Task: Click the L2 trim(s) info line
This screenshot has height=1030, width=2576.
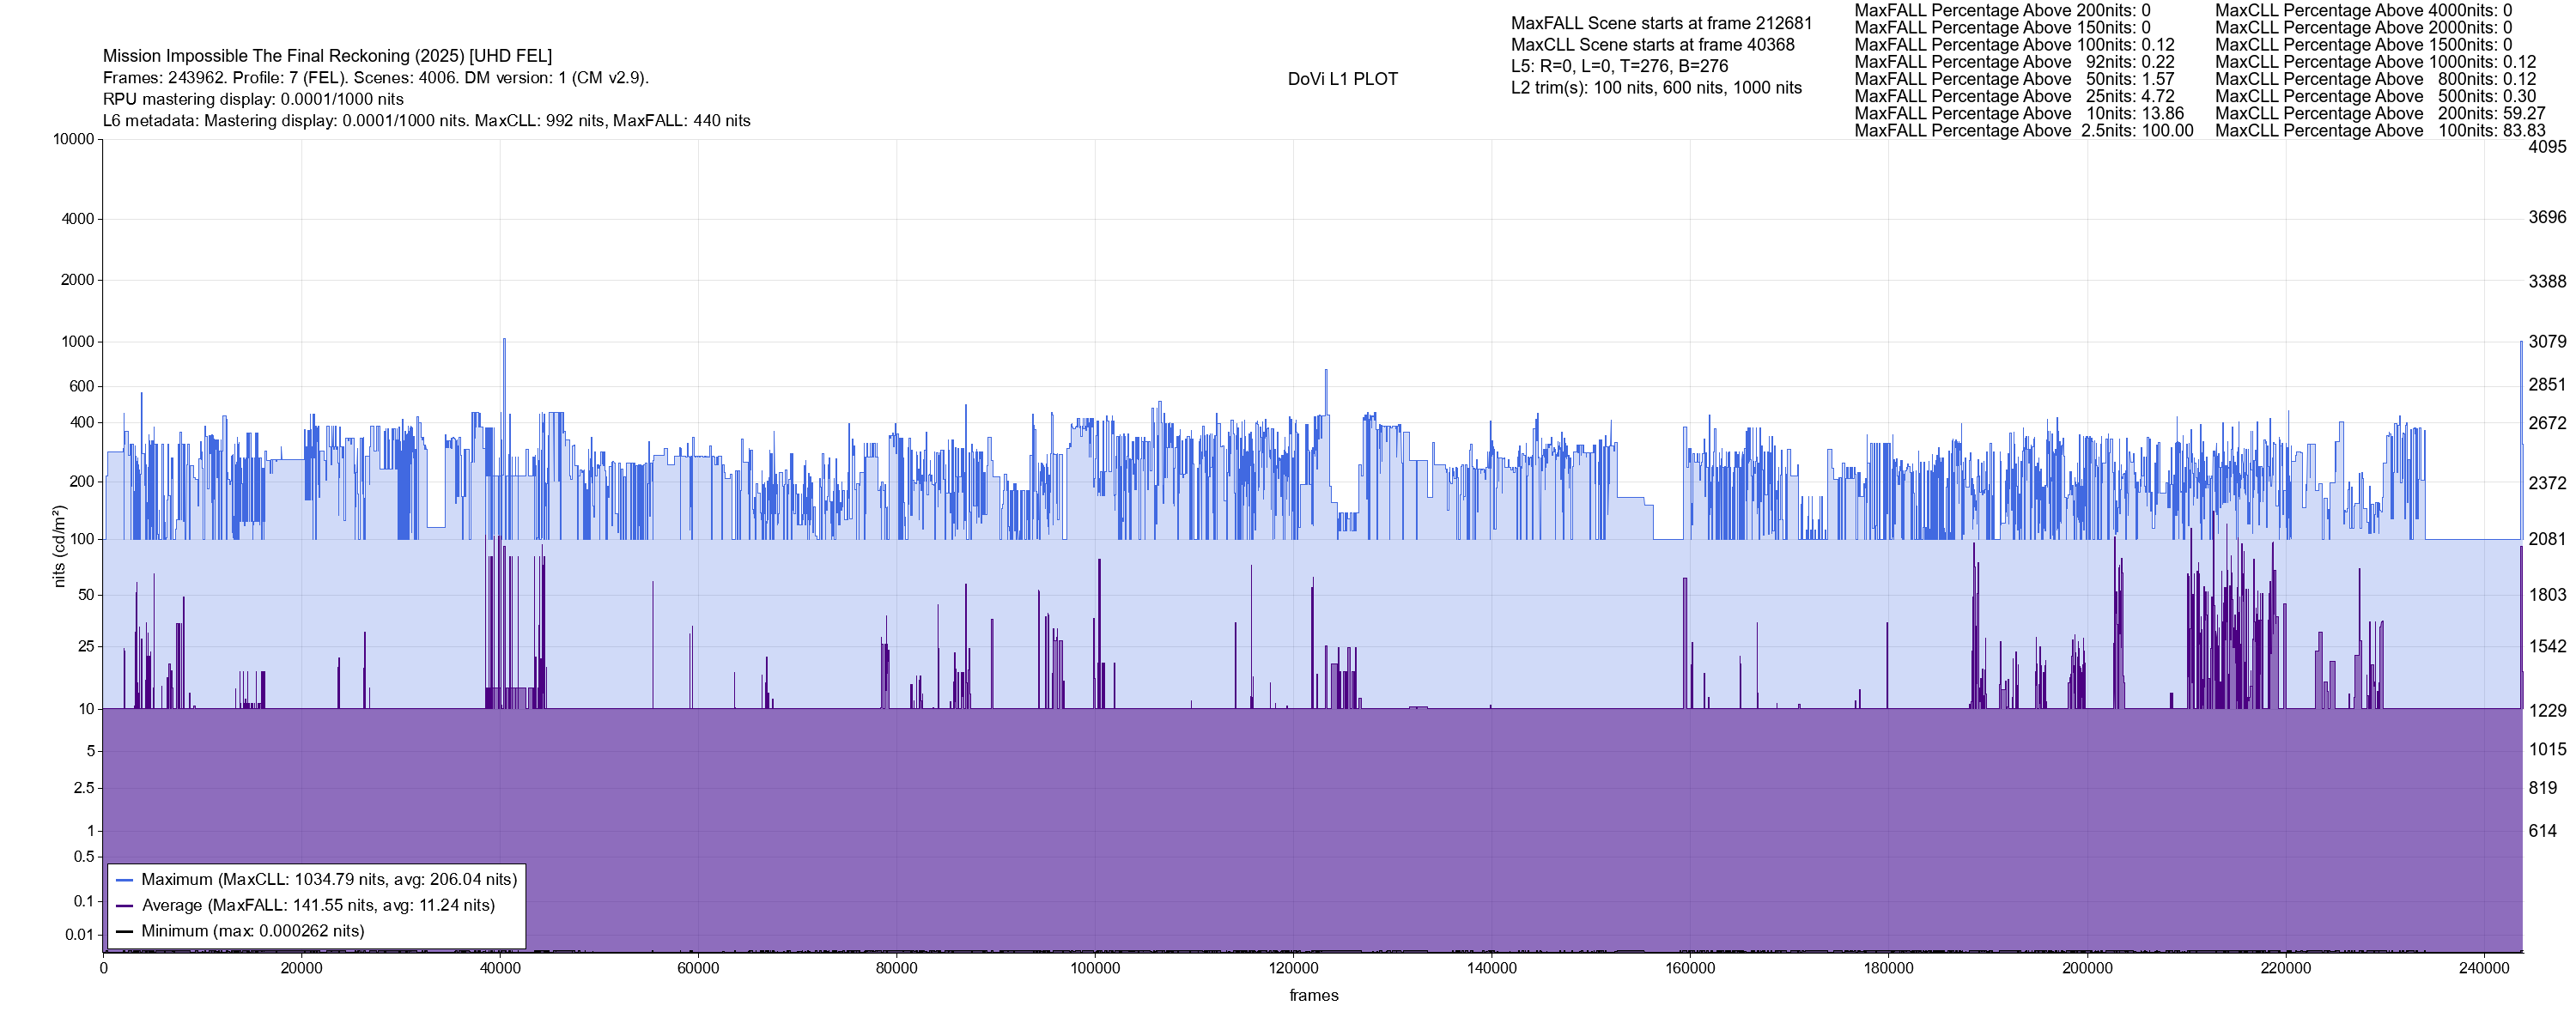Action: tap(1656, 88)
